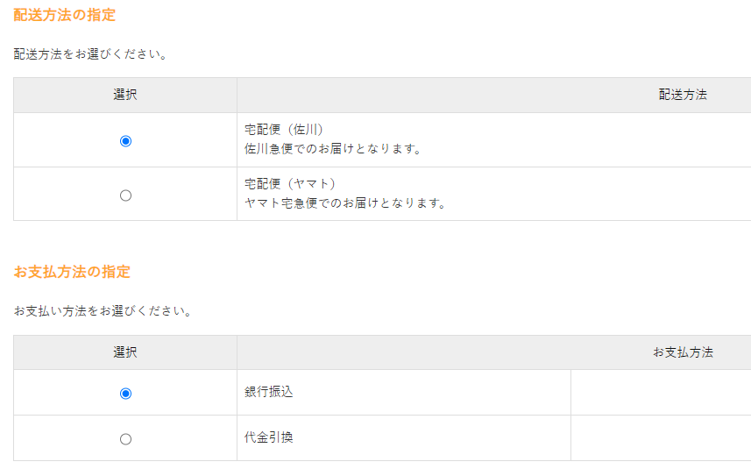
Task: Pick the 代金引換 payment radio button
Action: point(125,438)
